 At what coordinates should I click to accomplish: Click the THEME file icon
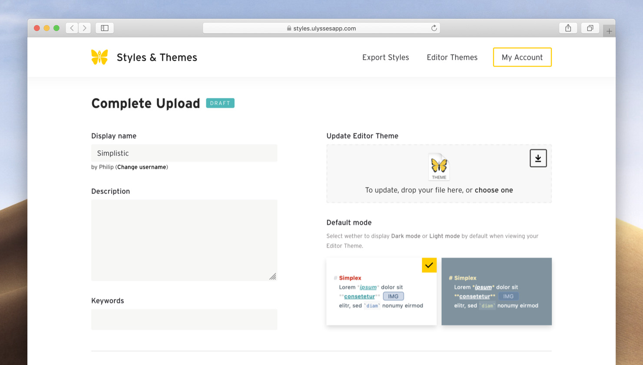pyautogui.click(x=439, y=167)
